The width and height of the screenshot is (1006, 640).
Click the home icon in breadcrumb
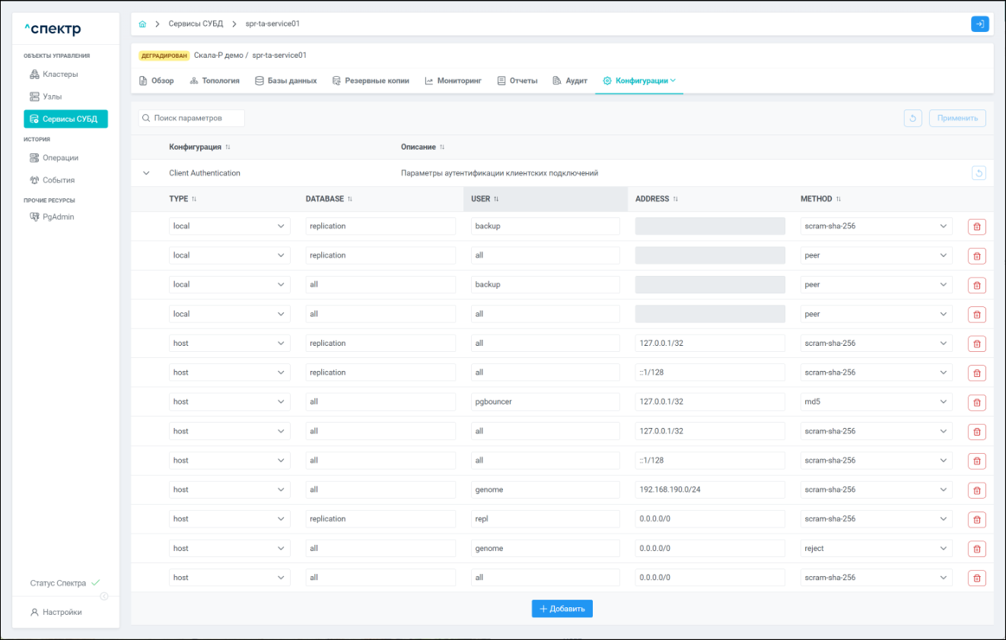(142, 24)
